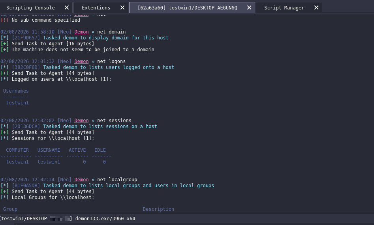Close the Extentions tab

coord(122,7)
